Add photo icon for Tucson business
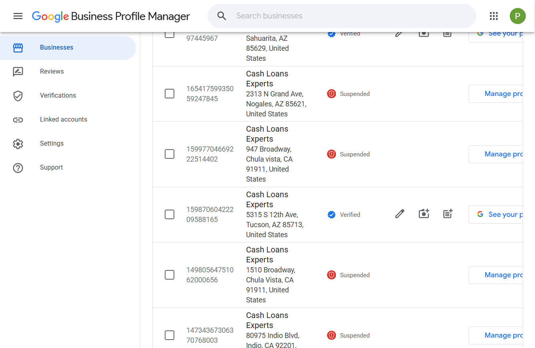Screen dimensions: 535x348 click(424, 214)
